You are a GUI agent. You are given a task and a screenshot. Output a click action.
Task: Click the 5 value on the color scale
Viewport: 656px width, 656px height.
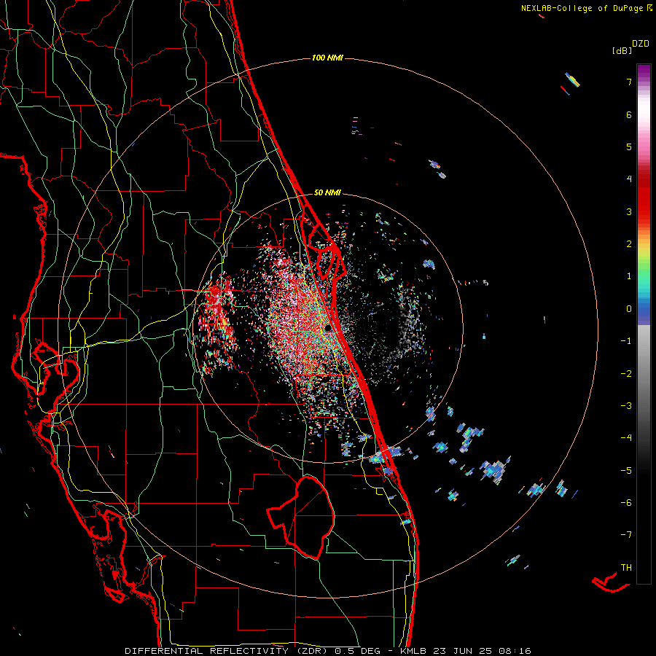(x=629, y=147)
